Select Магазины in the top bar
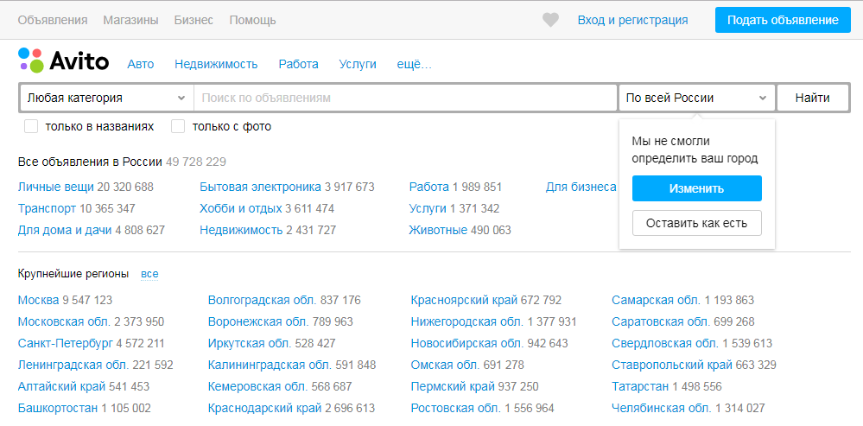 click(130, 21)
